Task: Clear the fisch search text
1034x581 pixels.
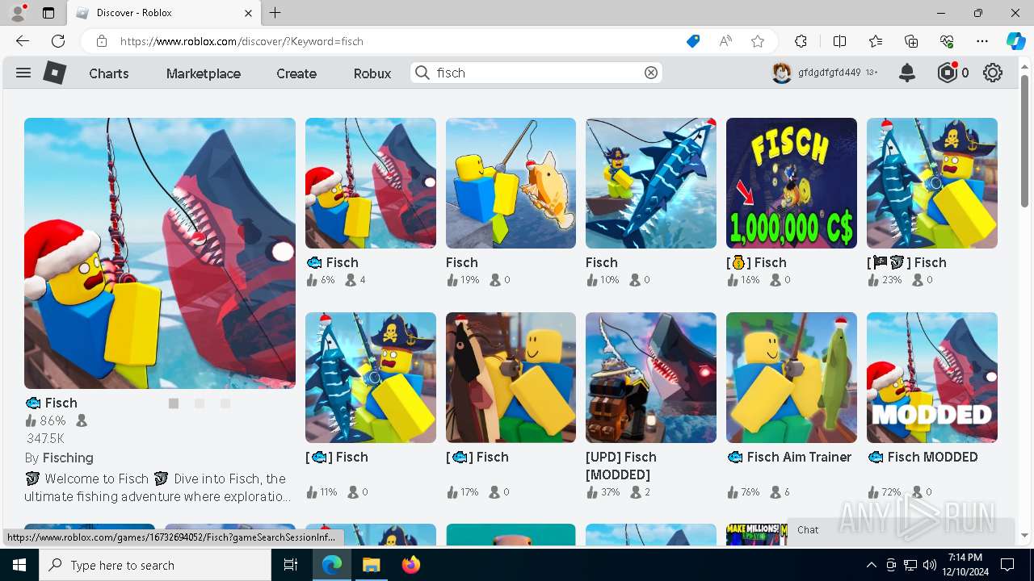Action: [x=651, y=73]
